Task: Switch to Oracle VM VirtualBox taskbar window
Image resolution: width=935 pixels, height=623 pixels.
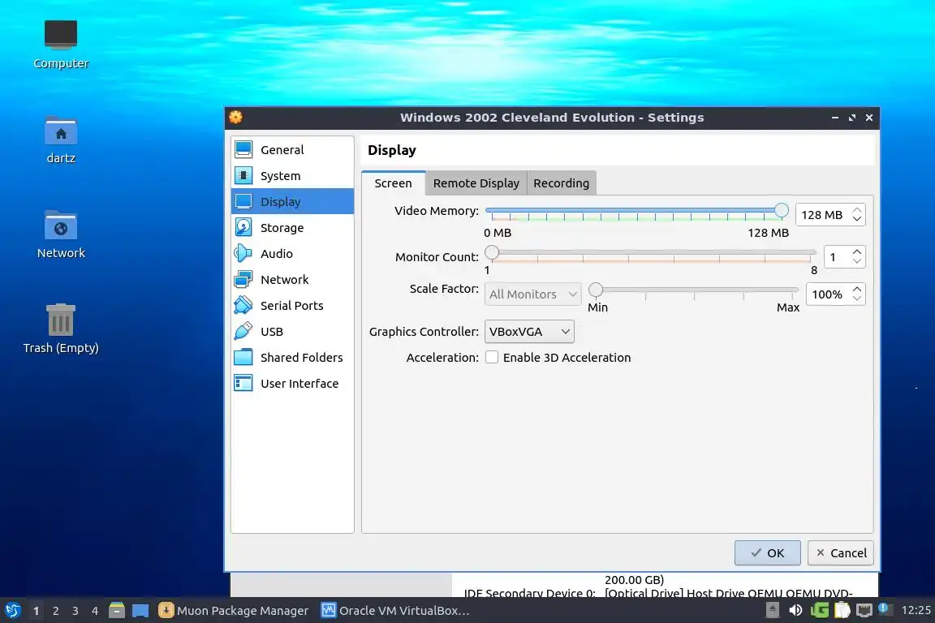Action: 396,611
